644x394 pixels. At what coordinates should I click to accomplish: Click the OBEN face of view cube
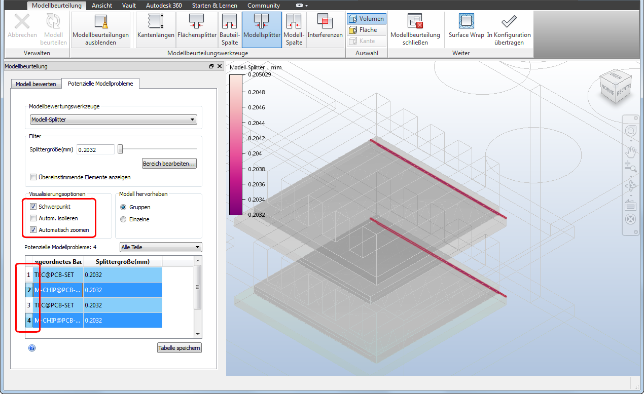(x=616, y=75)
